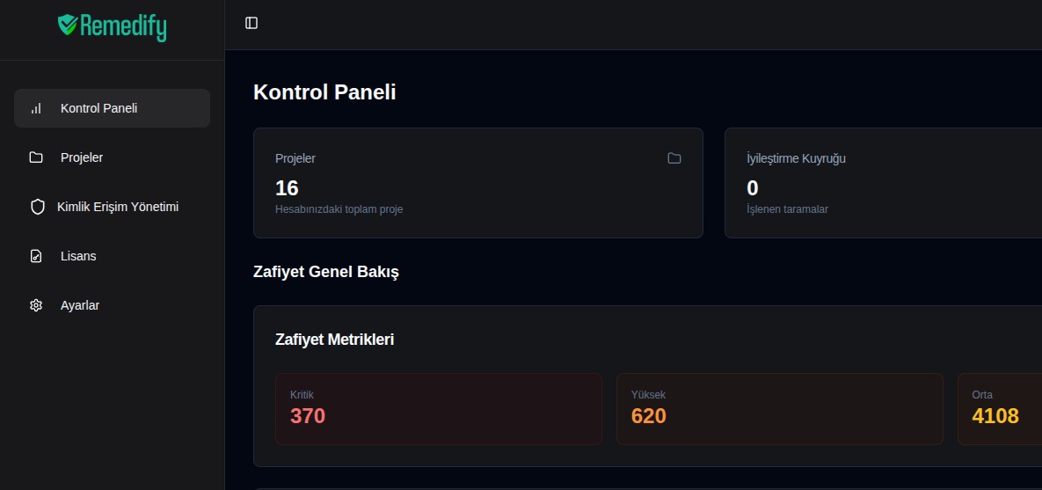Go to Projeler in sidebar

click(x=82, y=157)
